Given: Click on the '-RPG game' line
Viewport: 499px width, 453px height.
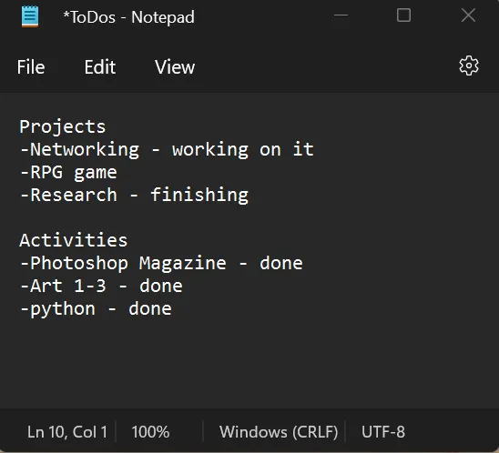Looking at the screenshot, I should [x=68, y=172].
